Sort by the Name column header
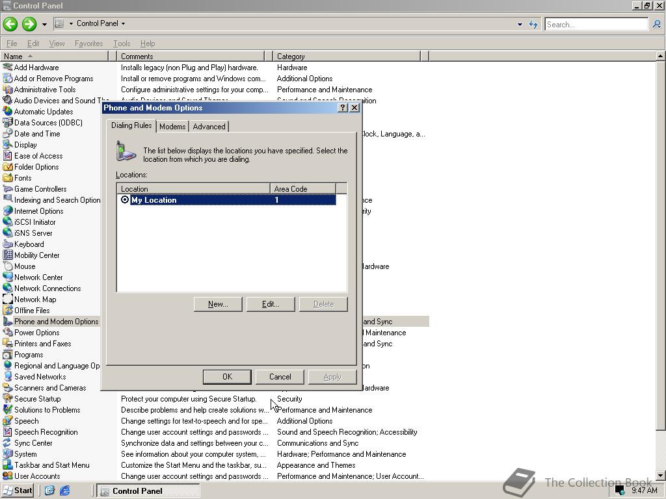Viewport: 666px width, 499px height. click(55, 56)
